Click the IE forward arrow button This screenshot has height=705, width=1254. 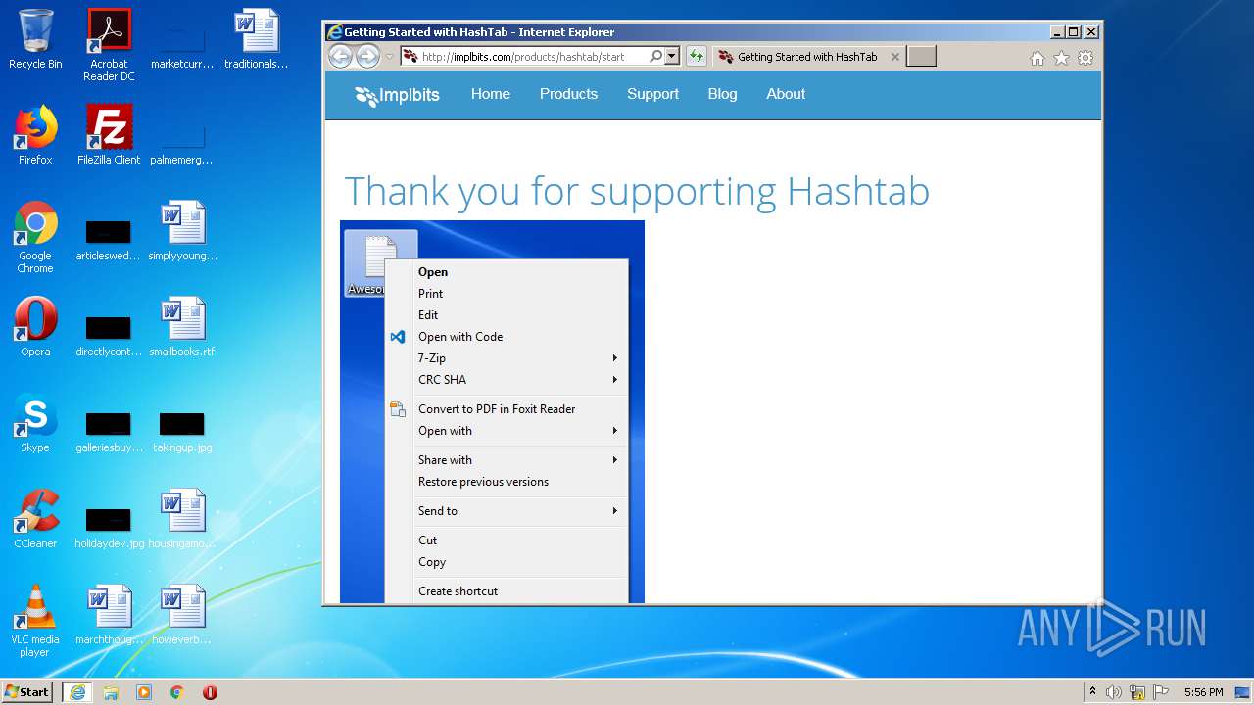367,56
